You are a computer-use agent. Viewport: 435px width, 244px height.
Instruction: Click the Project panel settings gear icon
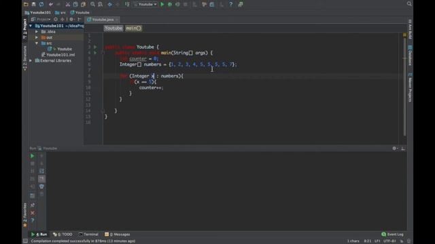pyautogui.click(x=71, y=20)
